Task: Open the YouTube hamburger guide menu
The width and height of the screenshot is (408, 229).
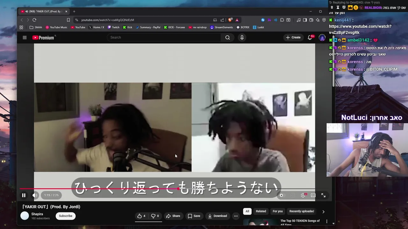Action: pos(25,38)
